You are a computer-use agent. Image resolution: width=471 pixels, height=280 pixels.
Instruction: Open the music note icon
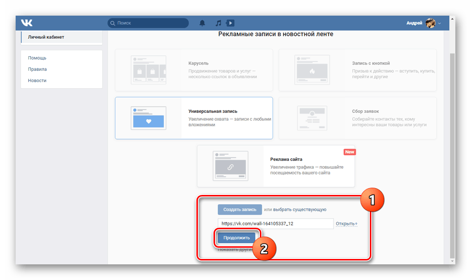click(218, 23)
